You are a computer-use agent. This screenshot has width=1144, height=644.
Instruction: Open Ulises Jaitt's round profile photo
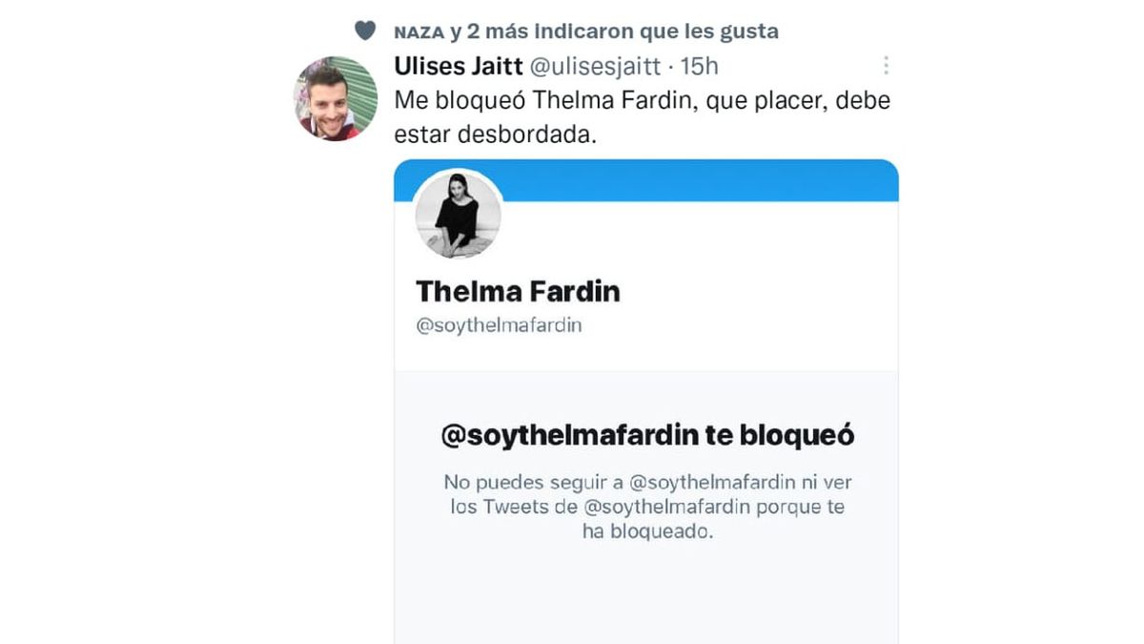(x=334, y=99)
